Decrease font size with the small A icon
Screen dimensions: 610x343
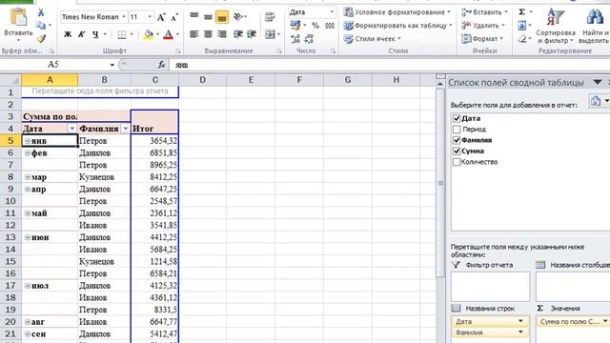click(174, 17)
